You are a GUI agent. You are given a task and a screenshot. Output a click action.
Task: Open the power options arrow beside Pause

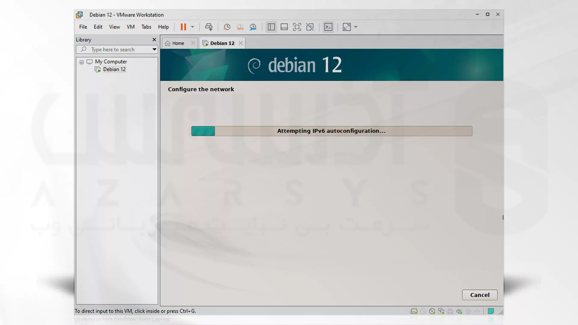coord(192,27)
